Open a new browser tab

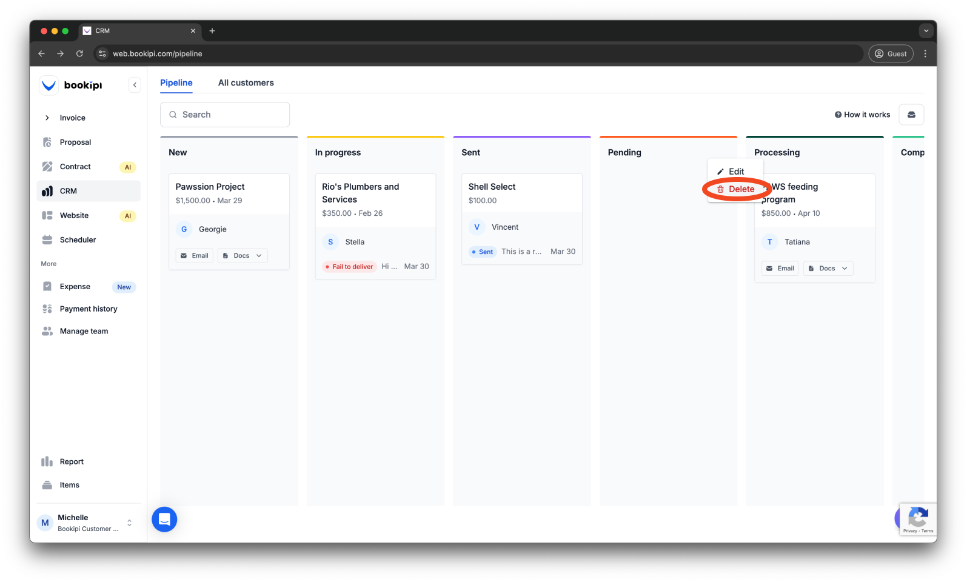coord(212,31)
